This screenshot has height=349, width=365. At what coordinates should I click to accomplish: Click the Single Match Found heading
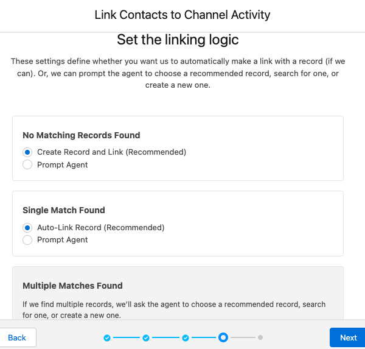(x=64, y=210)
